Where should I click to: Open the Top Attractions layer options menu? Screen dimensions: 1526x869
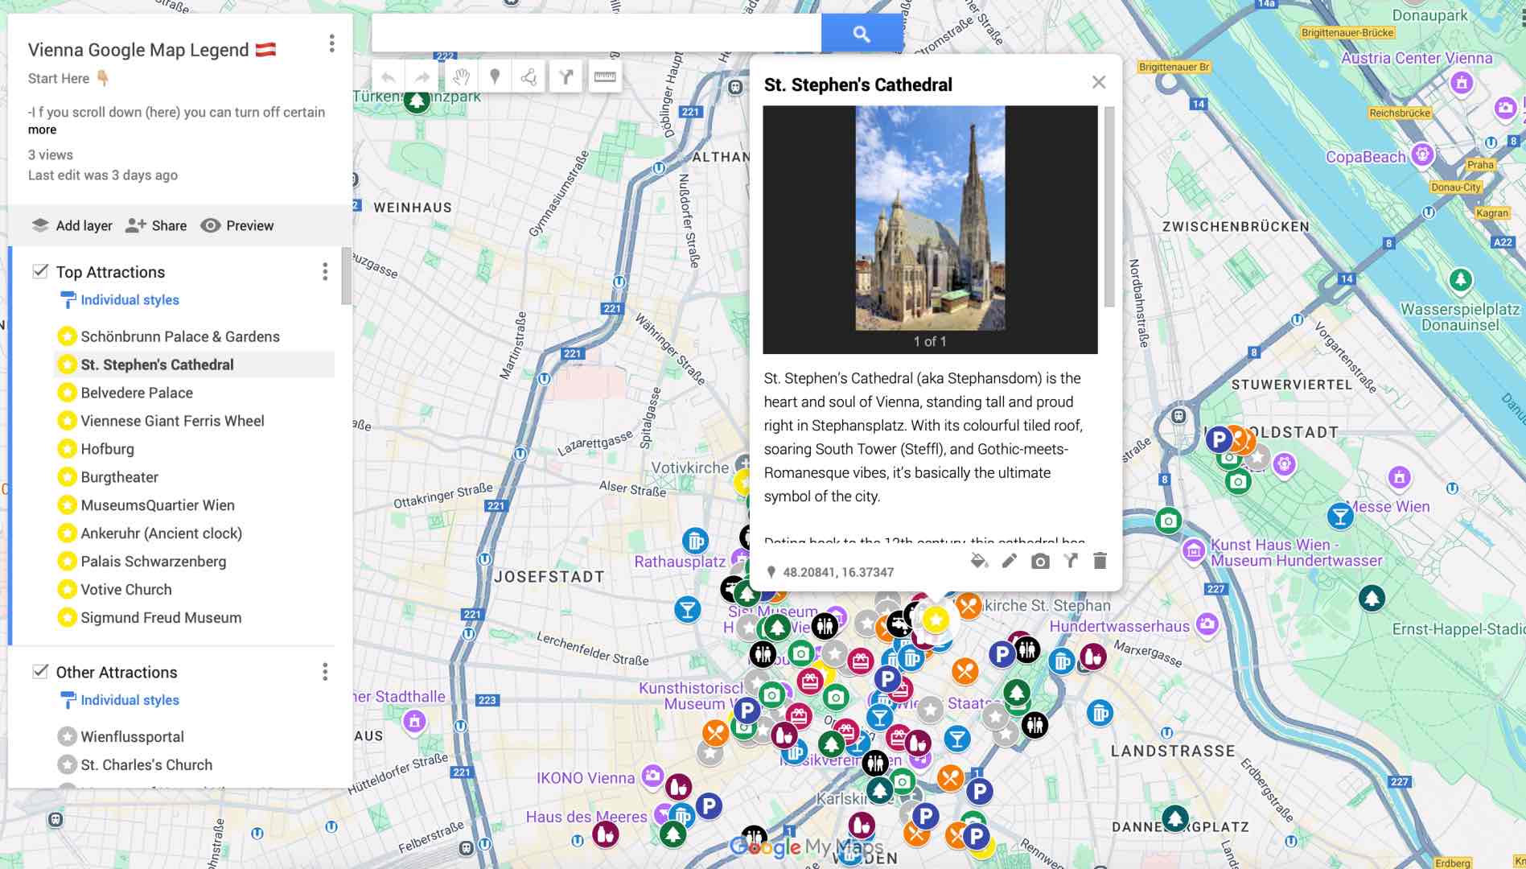pos(325,272)
